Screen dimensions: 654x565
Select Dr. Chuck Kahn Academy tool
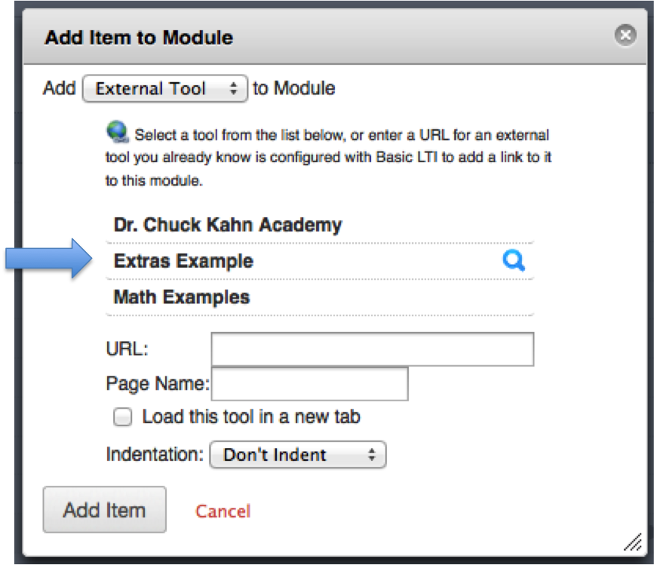click(228, 225)
